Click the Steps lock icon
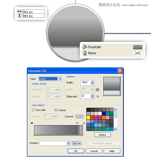Image resolution: width=151 pixels, height=163 pixels. click(x=98, y=89)
